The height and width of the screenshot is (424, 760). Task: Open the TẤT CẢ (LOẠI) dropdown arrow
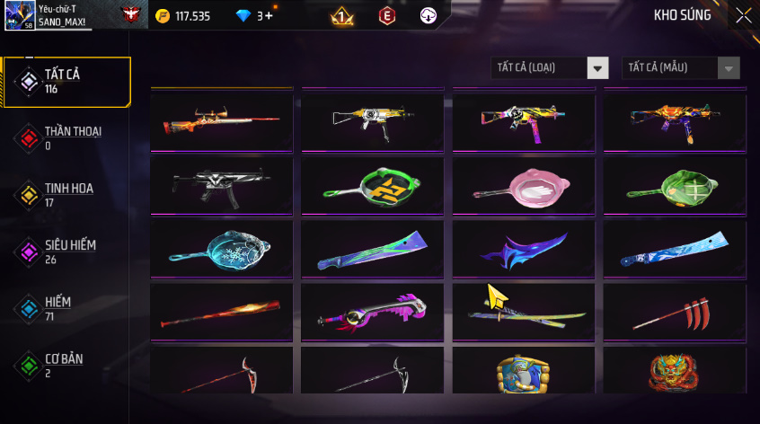click(x=597, y=68)
